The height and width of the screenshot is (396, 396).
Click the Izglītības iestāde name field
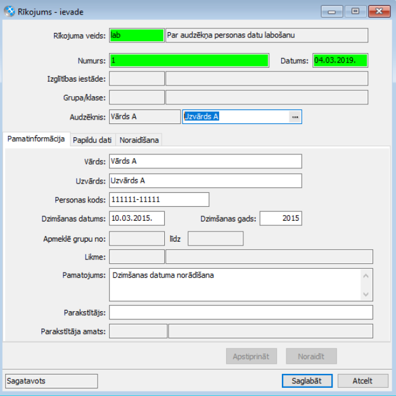tap(267, 79)
